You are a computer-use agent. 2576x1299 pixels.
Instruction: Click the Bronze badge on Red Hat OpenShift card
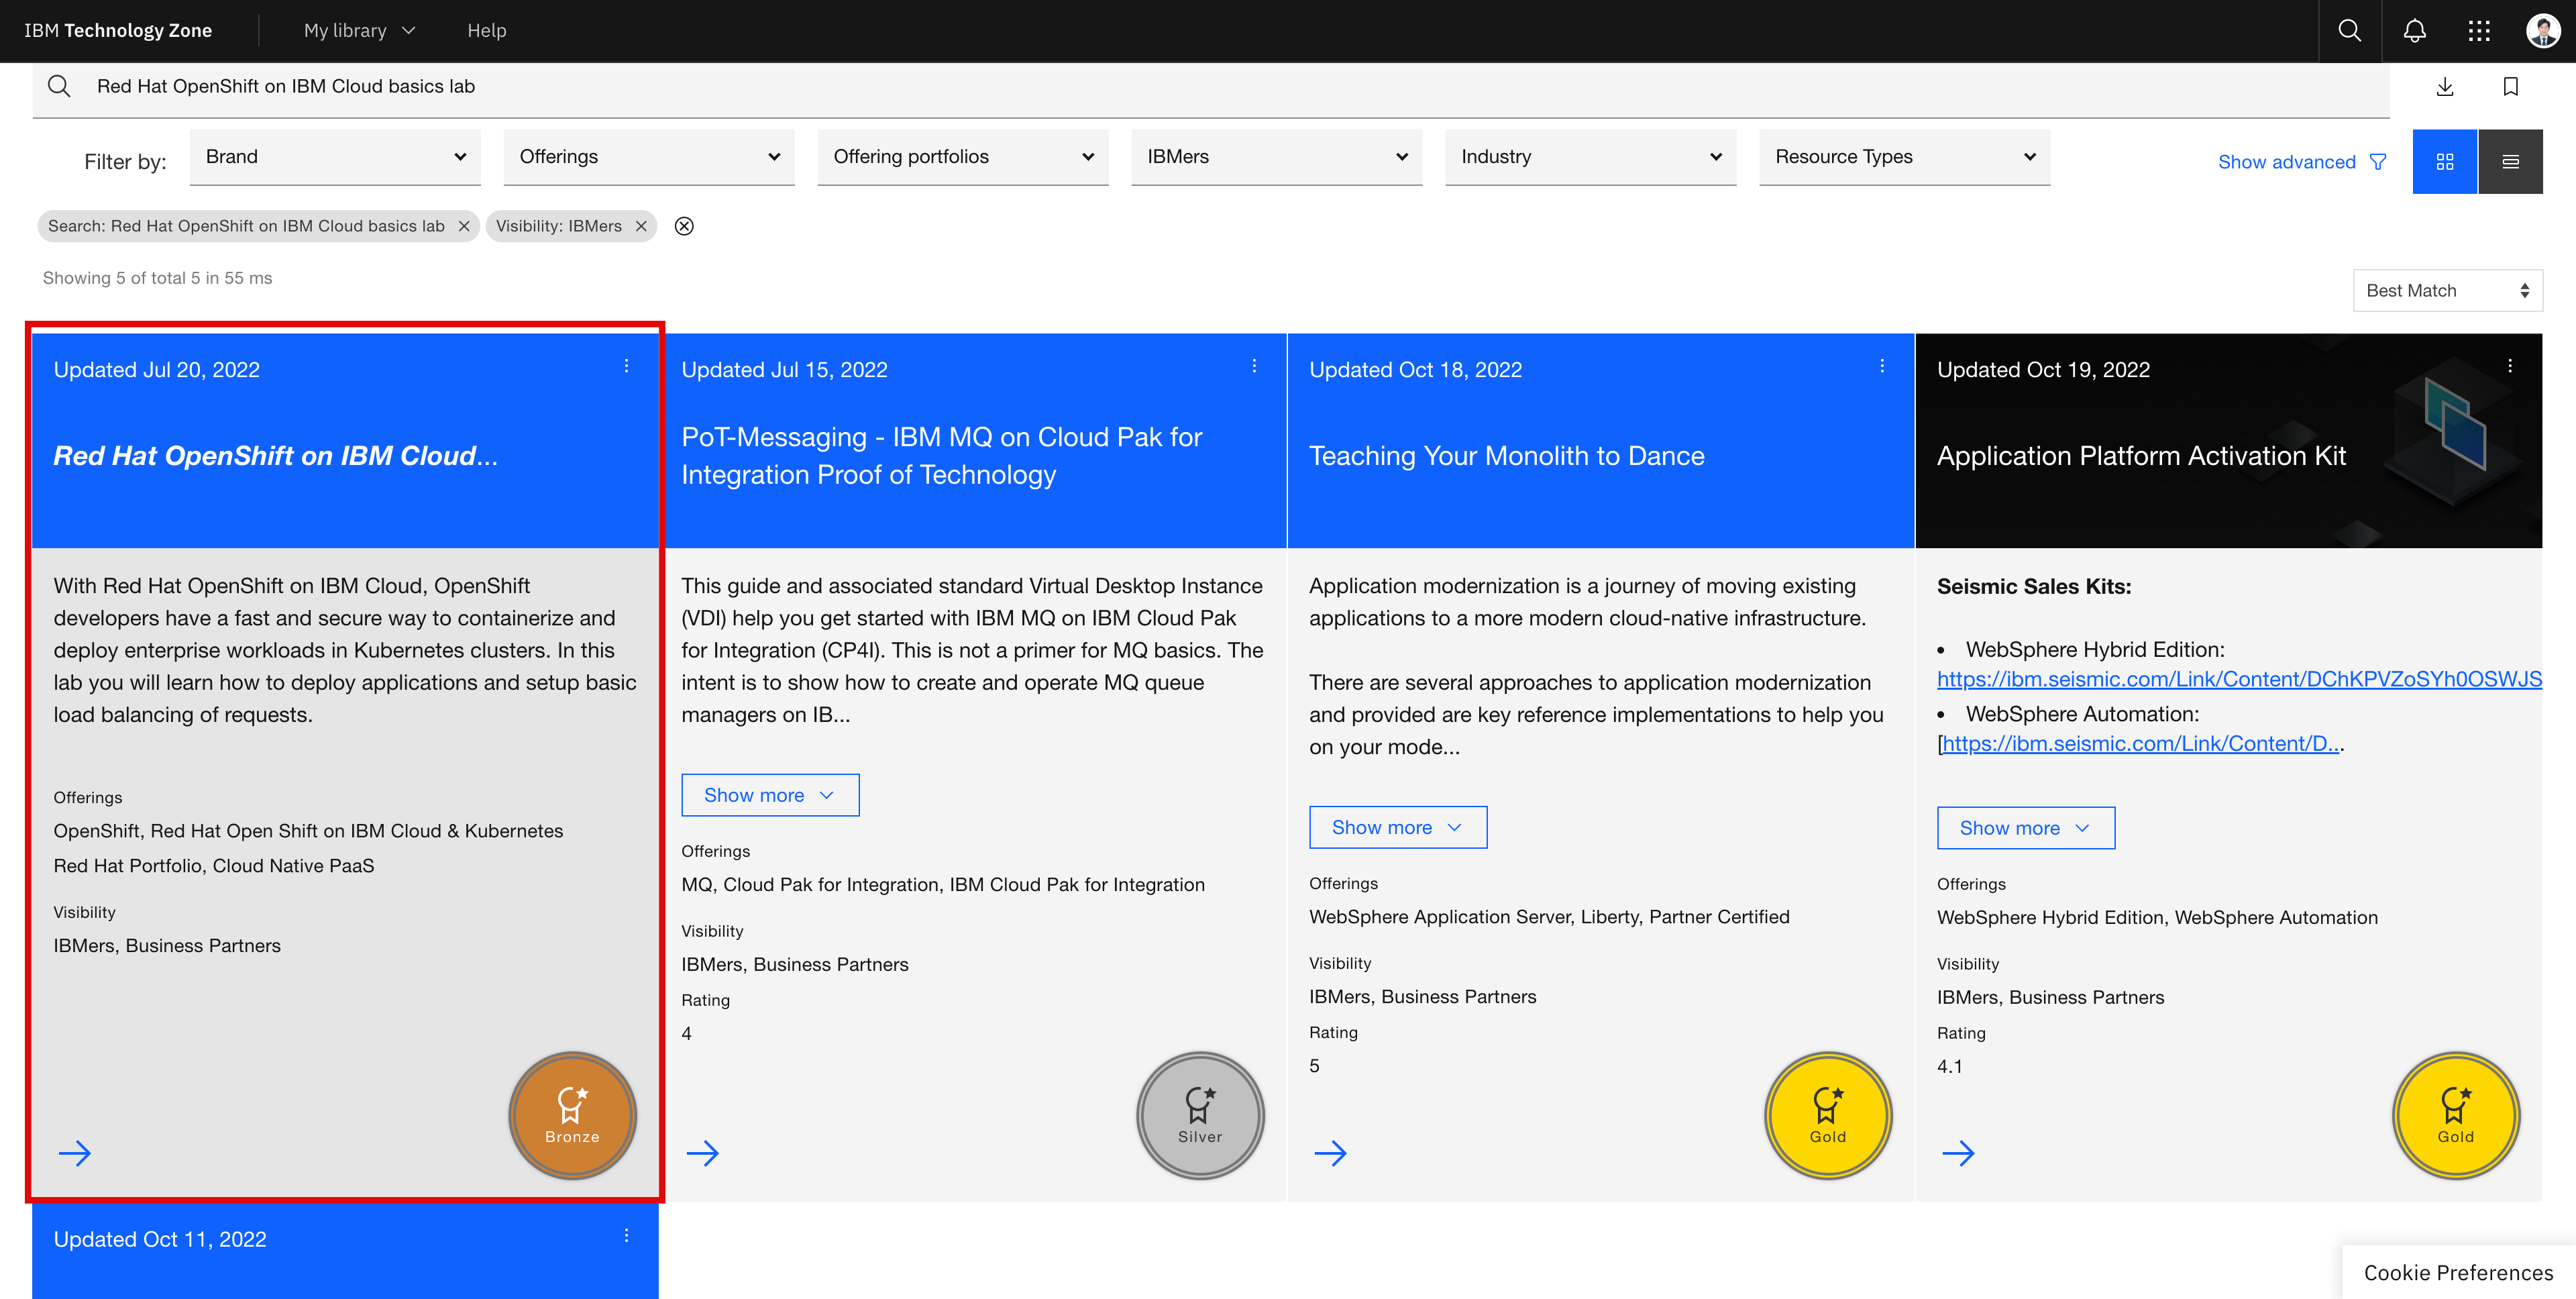coord(572,1115)
